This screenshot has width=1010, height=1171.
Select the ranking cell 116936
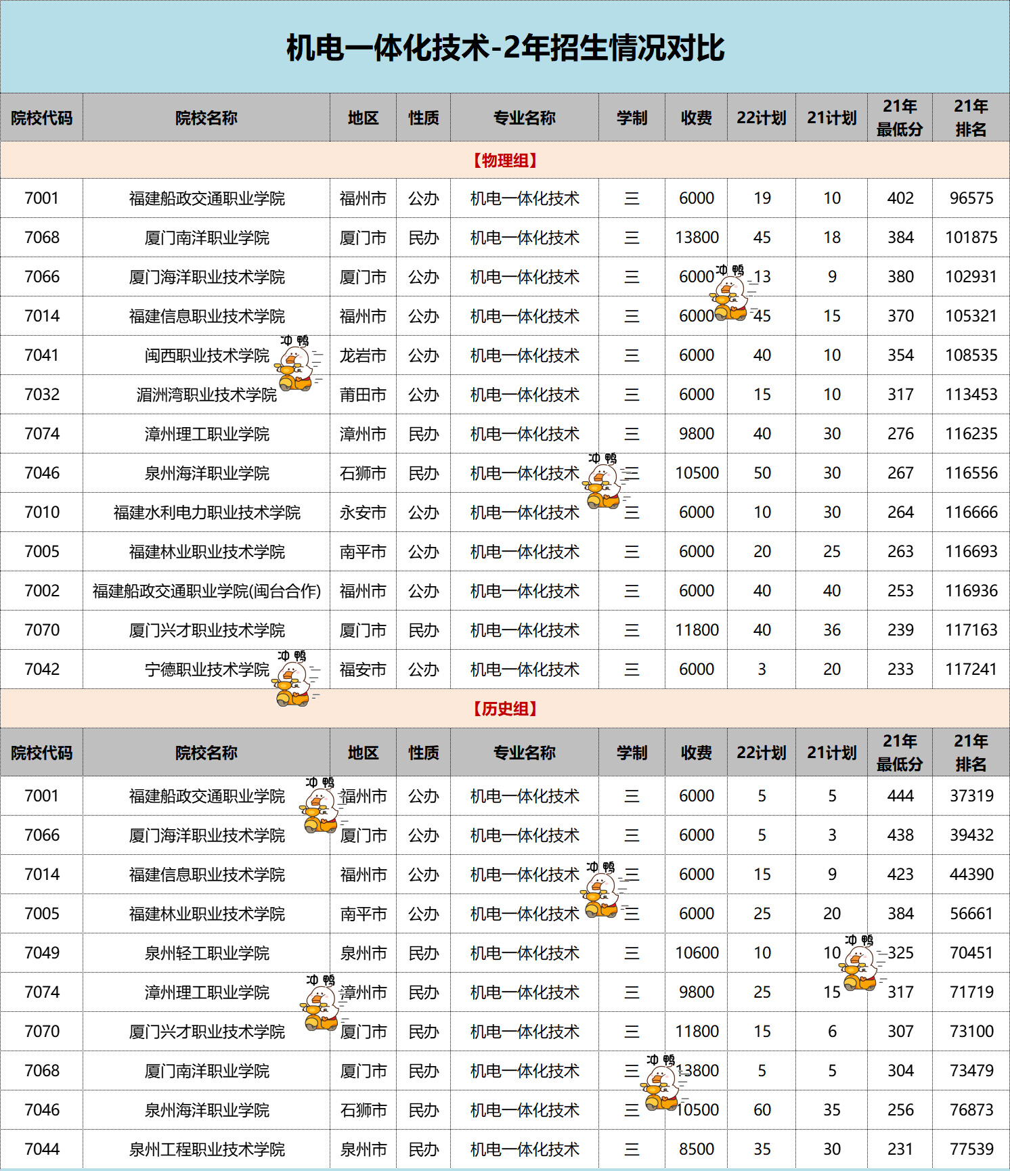pyautogui.click(x=971, y=591)
